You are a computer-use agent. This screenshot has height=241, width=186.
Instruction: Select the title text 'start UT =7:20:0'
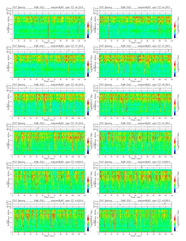point(74,46)
